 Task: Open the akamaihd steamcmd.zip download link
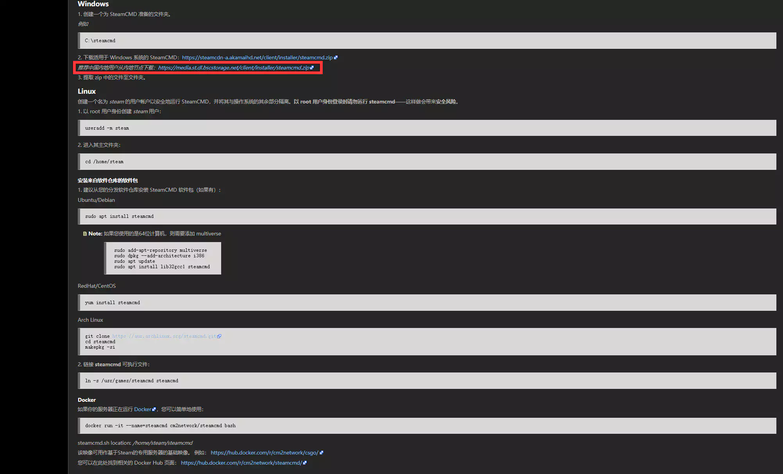click(x=257, y=57)
